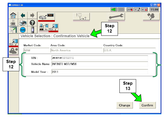This screenshot has height=117, width=164.
Task: Click the VIN input field
Action: 100,58
